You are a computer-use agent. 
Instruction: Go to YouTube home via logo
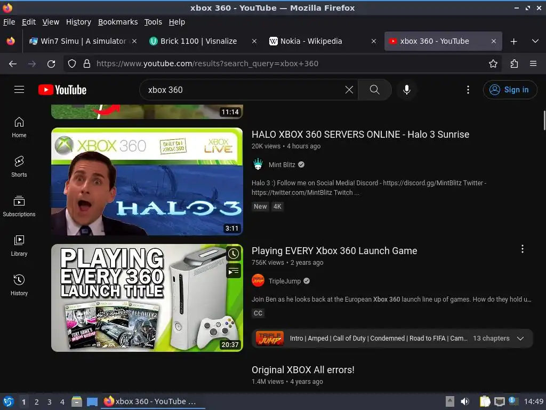click(x=62, y=90)
